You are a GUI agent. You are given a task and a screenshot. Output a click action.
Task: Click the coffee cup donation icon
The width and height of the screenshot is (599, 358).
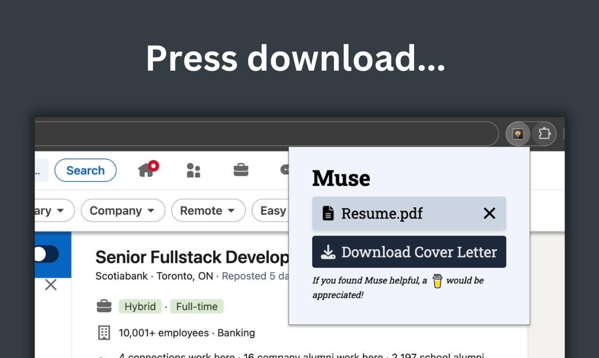437,281
